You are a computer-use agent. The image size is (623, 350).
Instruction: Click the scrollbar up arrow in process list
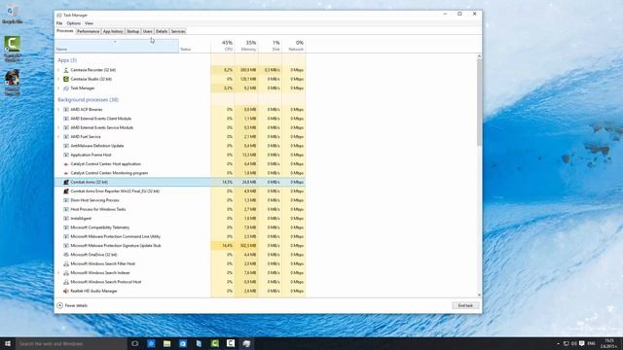(x=479, y=56)
